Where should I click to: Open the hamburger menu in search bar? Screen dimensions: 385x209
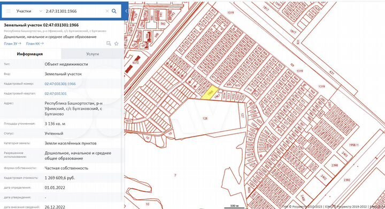(9, 11)
